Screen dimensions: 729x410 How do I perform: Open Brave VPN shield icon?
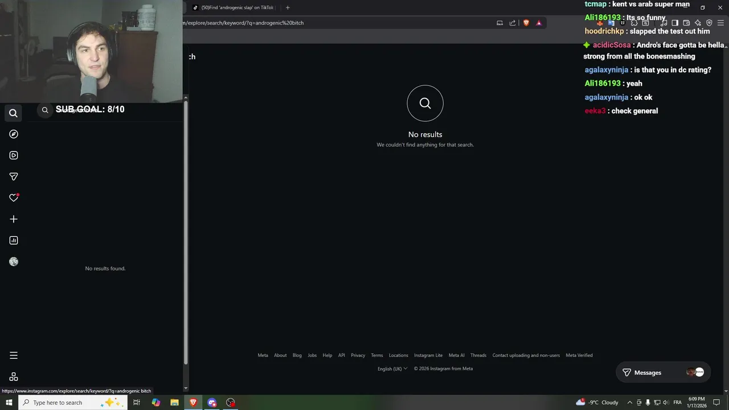(709, 23)
